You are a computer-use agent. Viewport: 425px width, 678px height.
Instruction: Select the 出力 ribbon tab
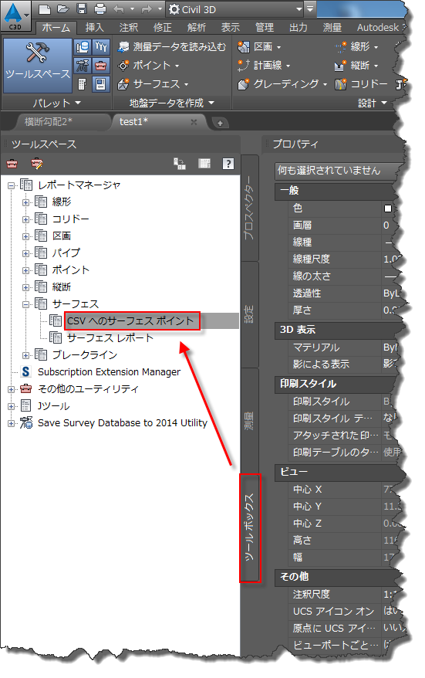click(x=299, y=27)
